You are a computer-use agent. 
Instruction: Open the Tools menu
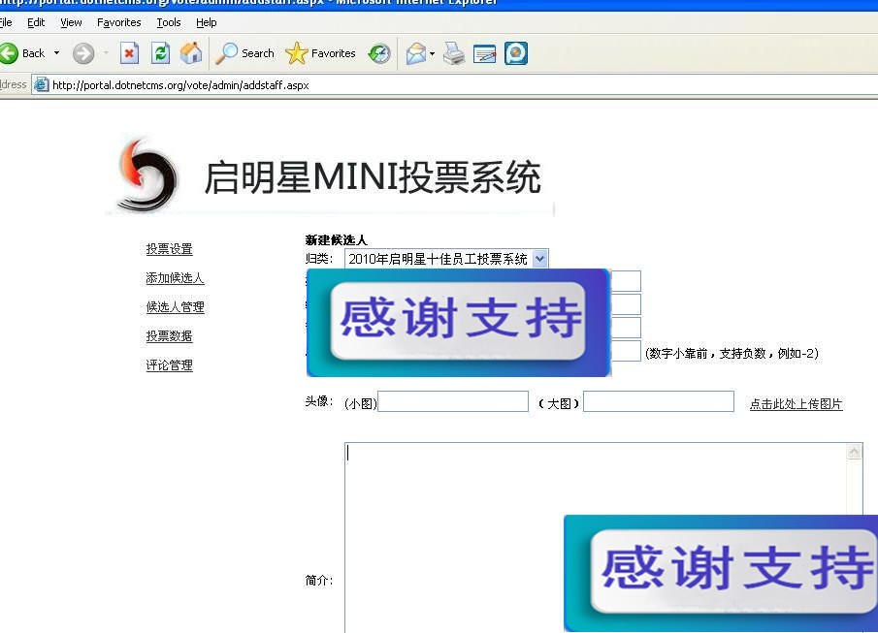tap(169, 22)
